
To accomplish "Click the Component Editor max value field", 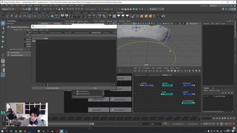I will click(x=114, y=85).
